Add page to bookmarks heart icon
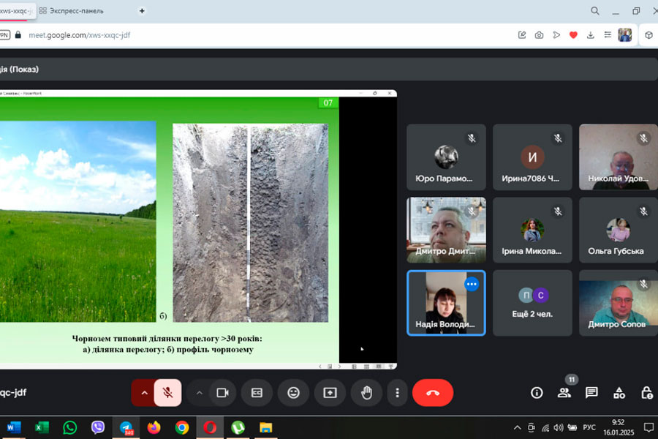The image size is (658, 439). pos(573,35)
